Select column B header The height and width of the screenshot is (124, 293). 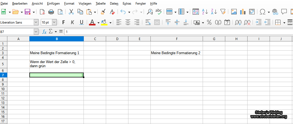click(x=57, y=39)
